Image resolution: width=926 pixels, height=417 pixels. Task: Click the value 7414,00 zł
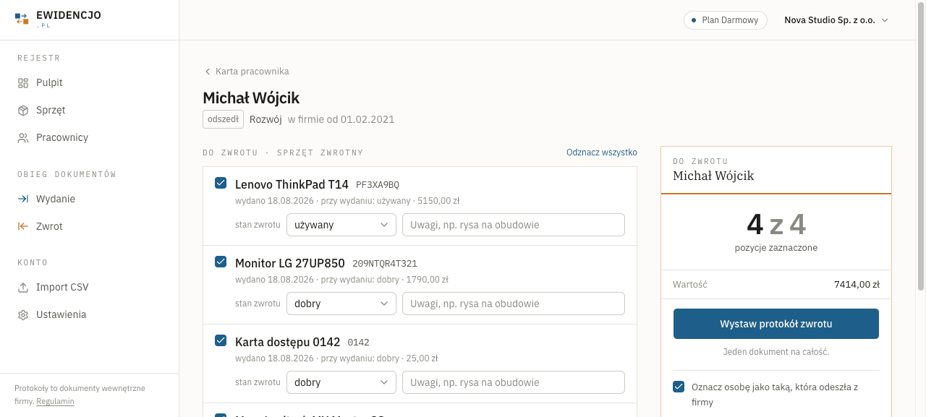click(x=857, y=285)
